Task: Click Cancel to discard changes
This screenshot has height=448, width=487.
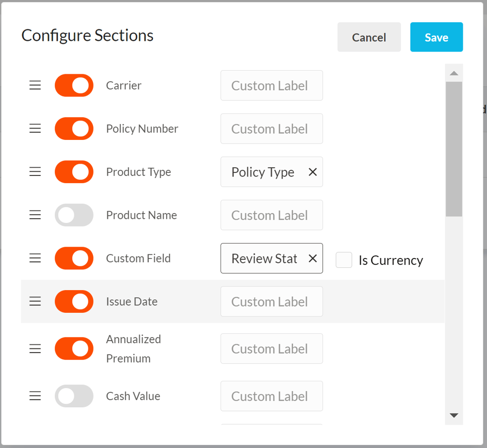Action: point(369,37)
